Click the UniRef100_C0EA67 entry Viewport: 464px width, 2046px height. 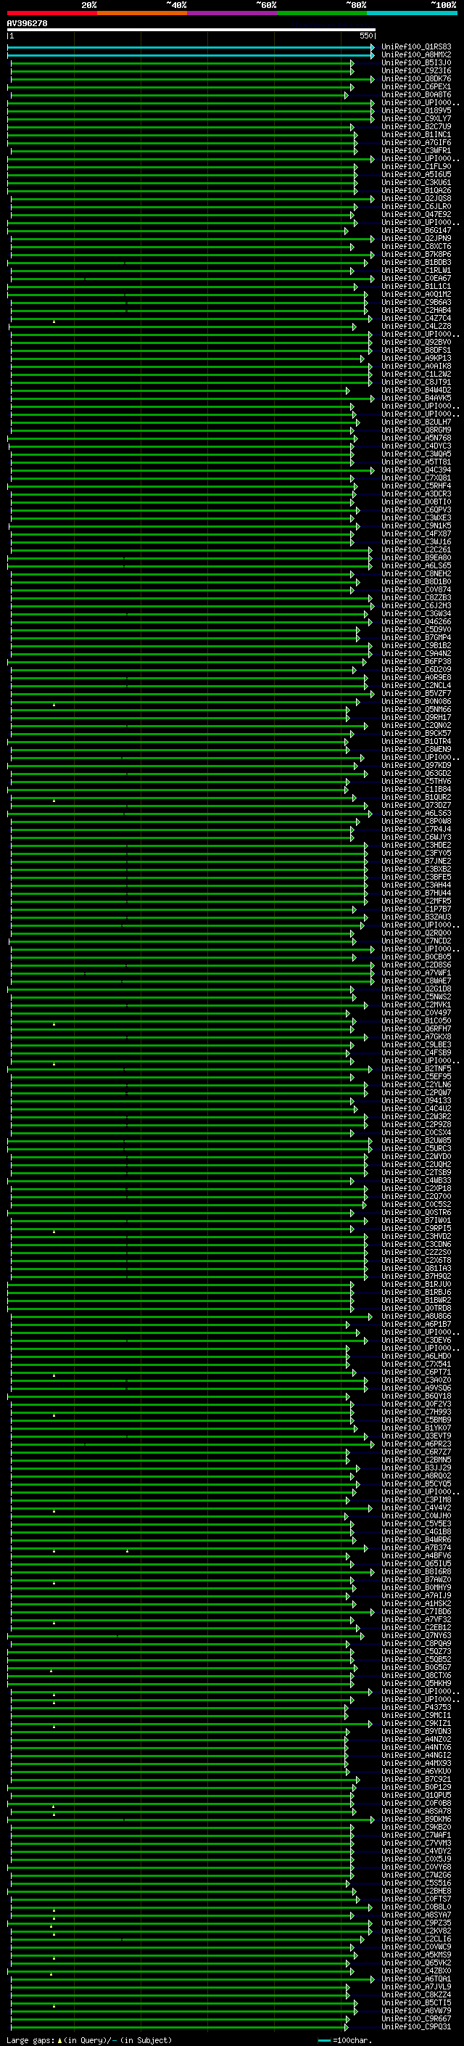click(x=416, y=278)
